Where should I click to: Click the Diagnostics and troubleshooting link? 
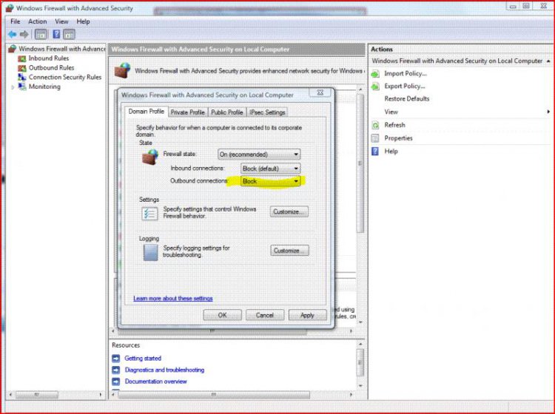164,370
